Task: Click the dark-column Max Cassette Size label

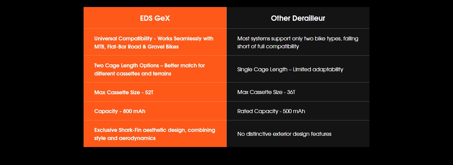Action: [x=260, y=92]
